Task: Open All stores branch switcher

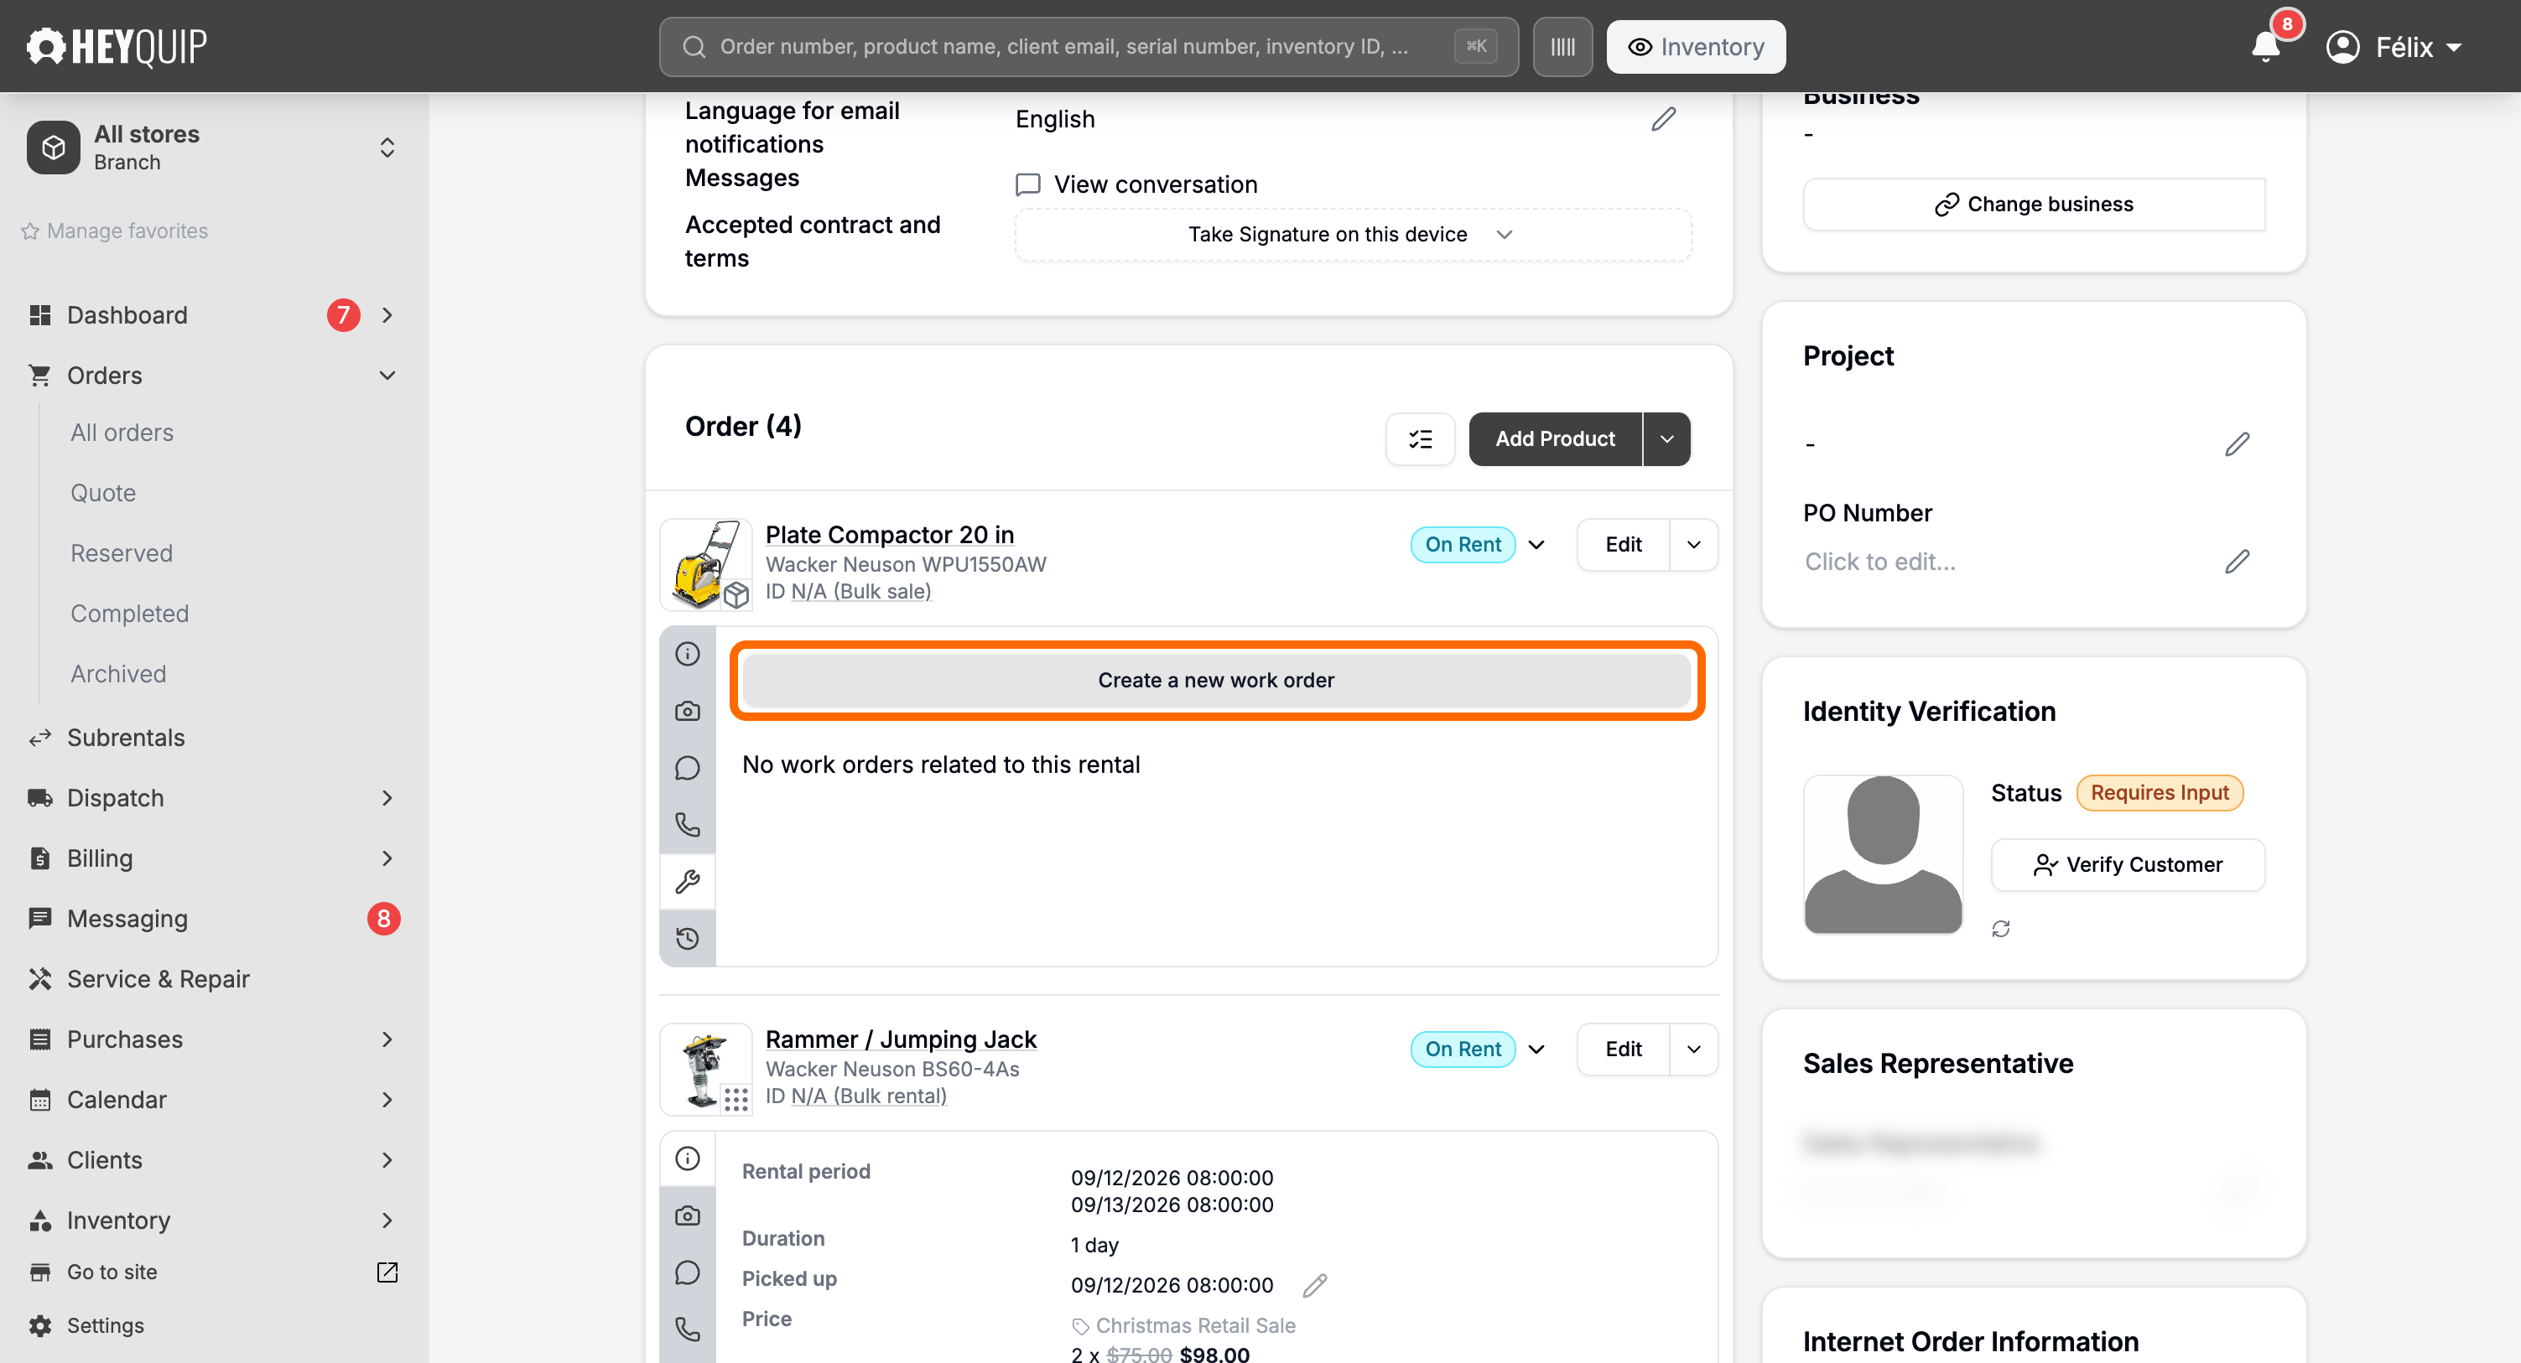Action: pyautogui.click(x=215, y=148)
